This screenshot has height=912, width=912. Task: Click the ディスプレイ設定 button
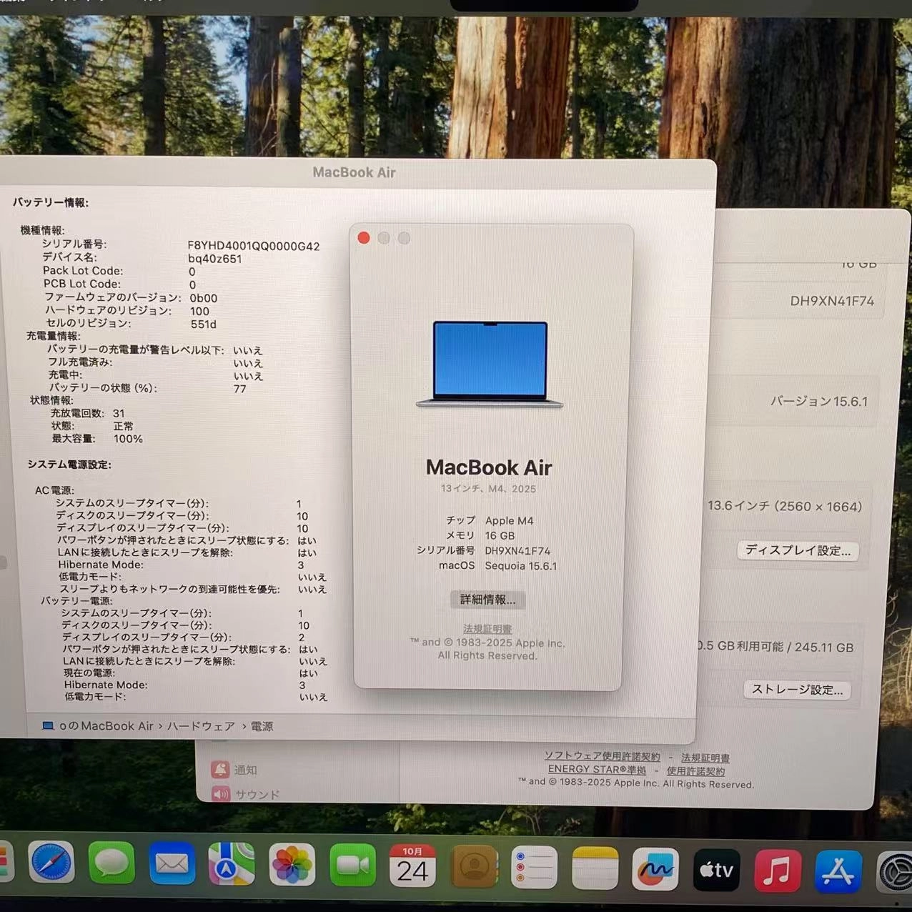click(x=797, y=550)
